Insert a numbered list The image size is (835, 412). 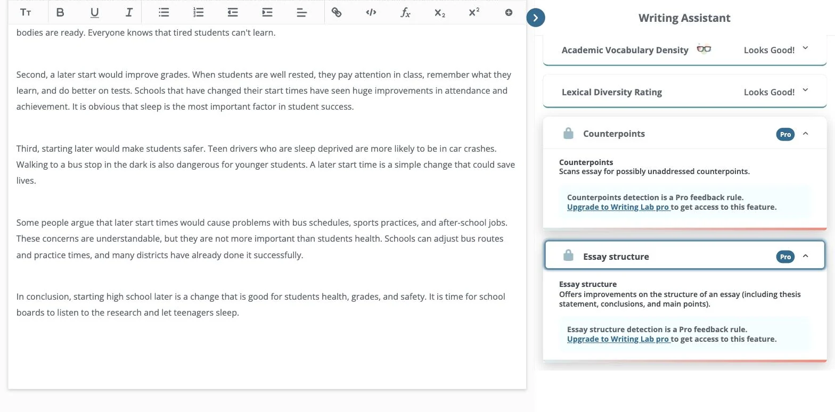click(198, 12)
